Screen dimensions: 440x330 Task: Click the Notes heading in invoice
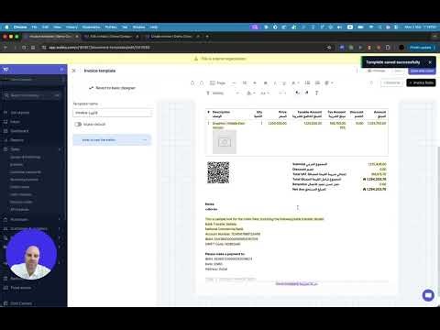click(210, 204)
